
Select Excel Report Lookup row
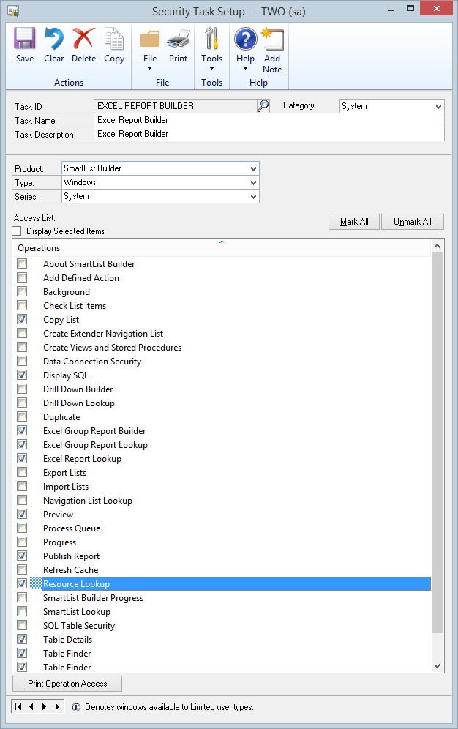[222, 458]
